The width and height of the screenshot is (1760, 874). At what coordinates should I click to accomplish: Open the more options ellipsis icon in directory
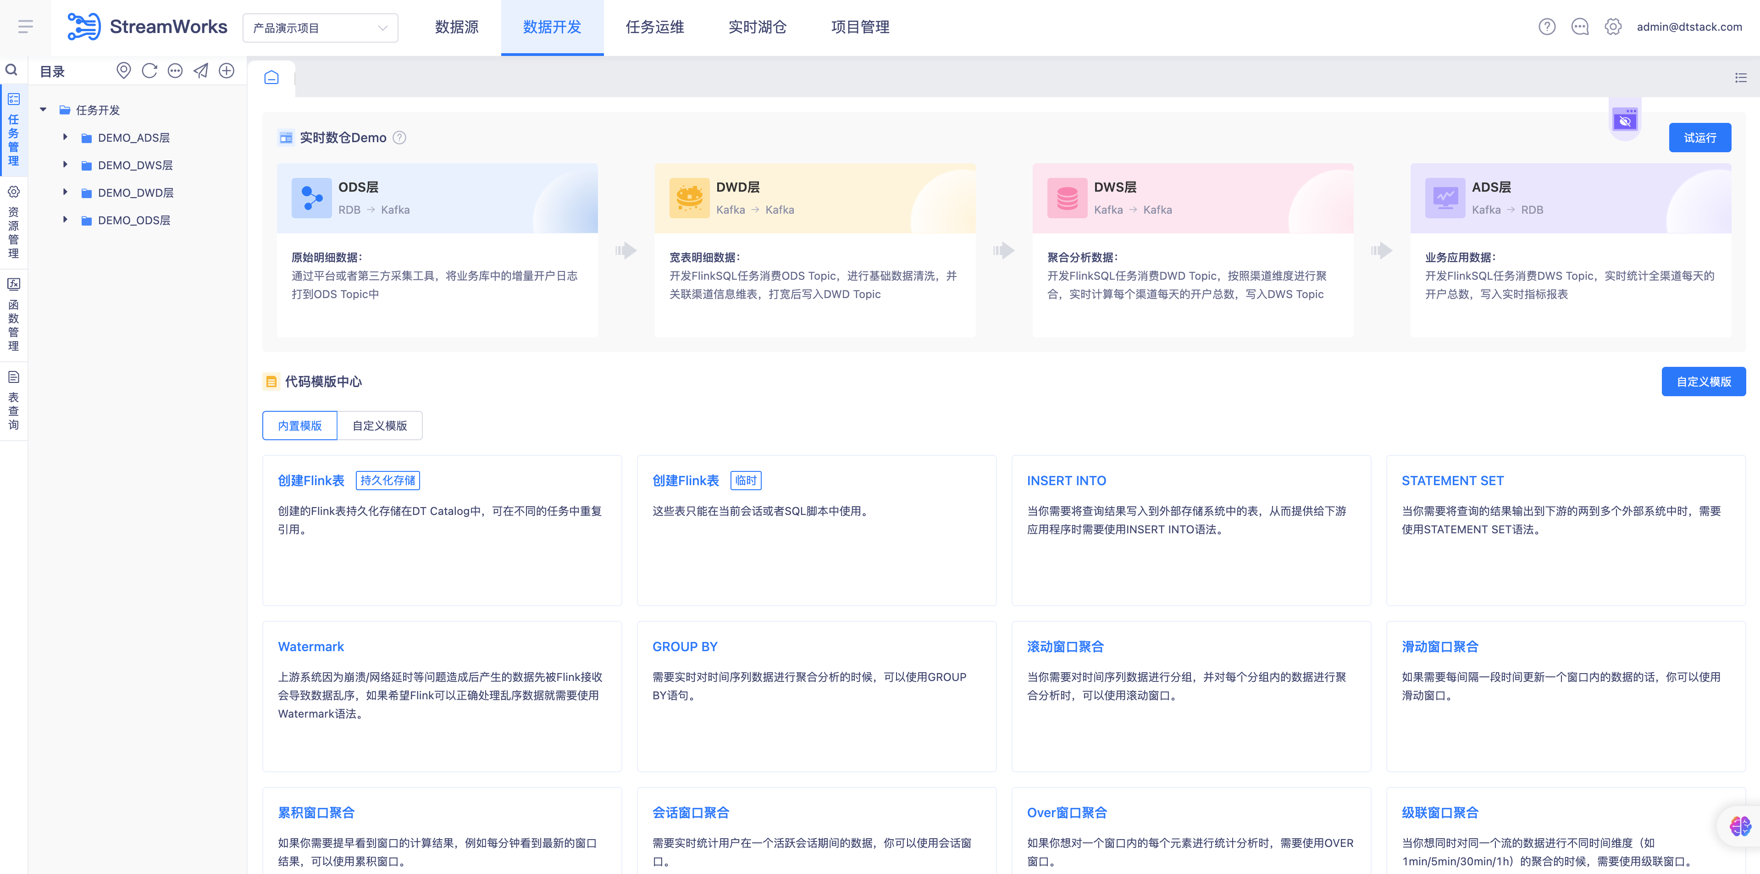point(175,70)
